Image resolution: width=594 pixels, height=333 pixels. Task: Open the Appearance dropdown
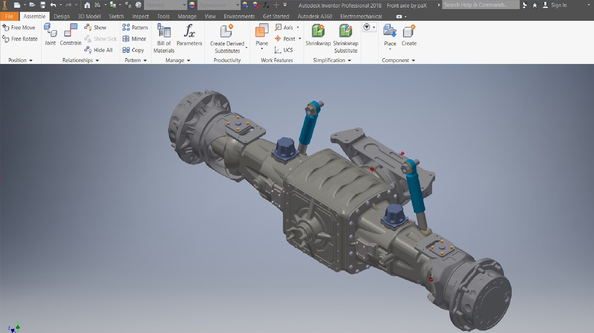pos(219,5)
